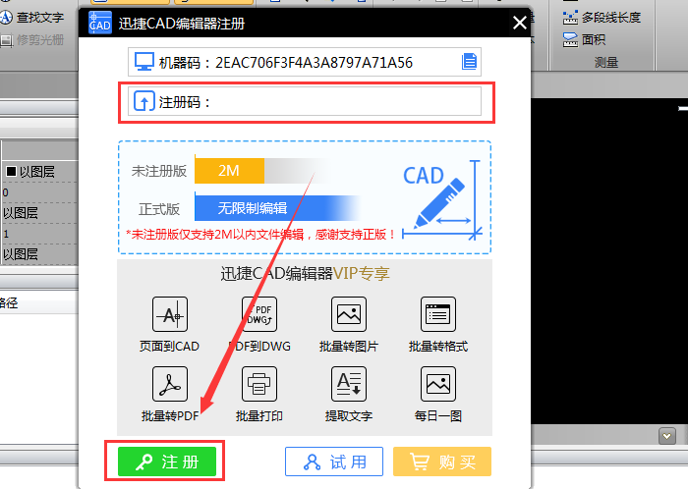Select the 批量转PDF icon
This screenshot has width=688, height=489.
[x=170, y=384]
